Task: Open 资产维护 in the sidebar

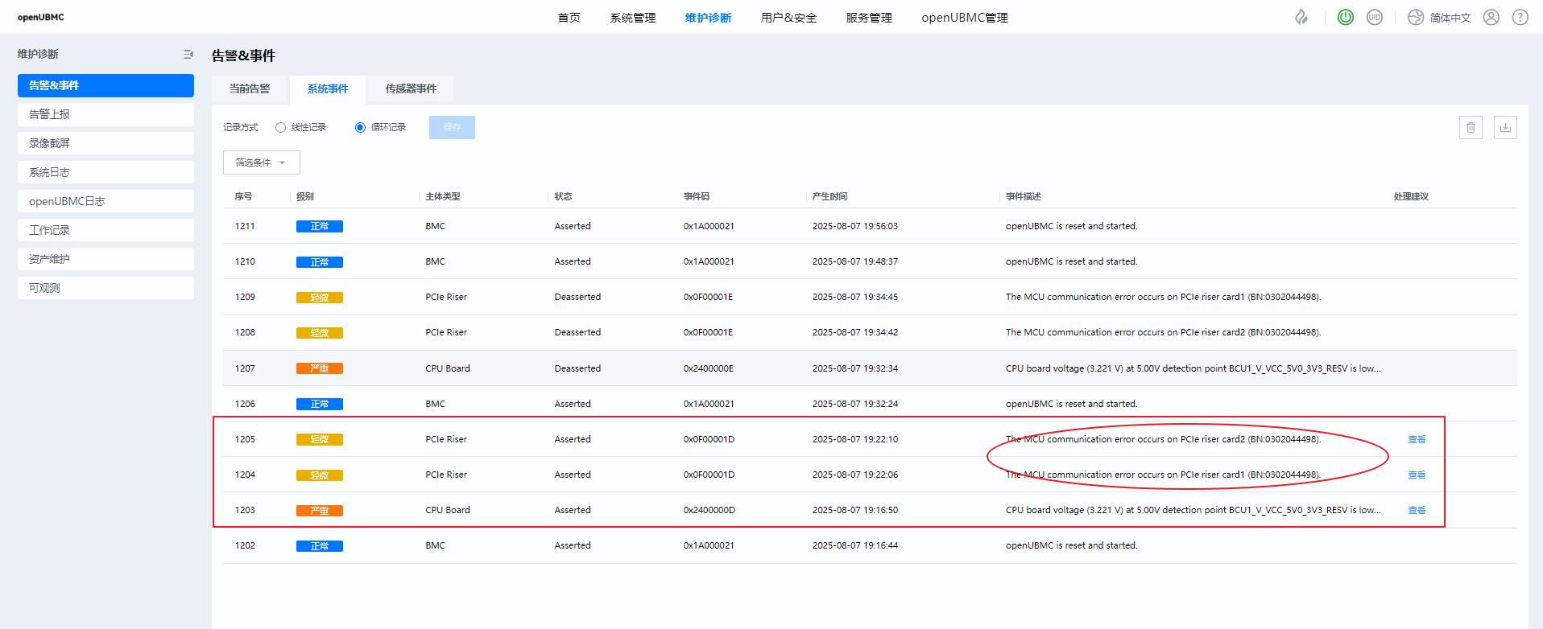Action: coord(105,259)
